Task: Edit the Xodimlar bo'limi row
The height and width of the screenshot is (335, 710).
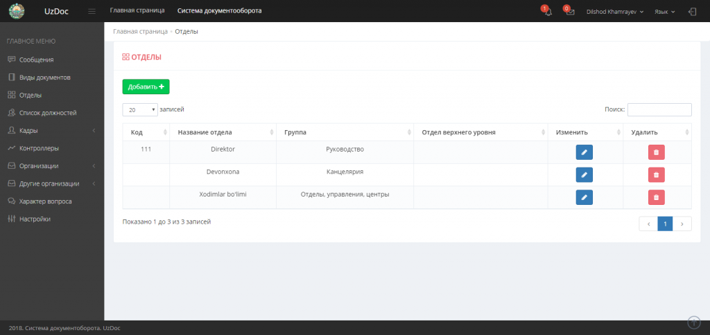Action: [x=584, y=197]
